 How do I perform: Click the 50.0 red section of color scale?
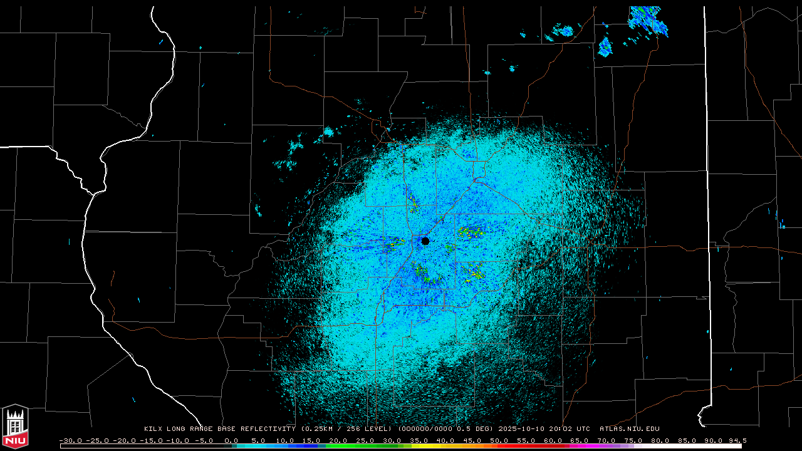[x=499, y=446]
